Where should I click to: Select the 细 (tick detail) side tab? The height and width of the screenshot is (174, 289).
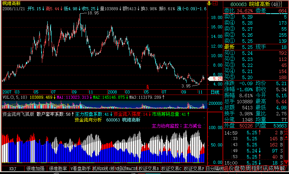(x=226, y=168)
